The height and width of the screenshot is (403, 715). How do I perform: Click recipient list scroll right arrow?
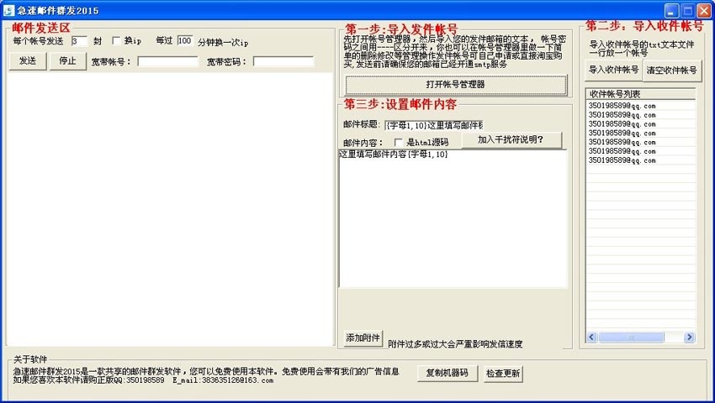[x=689, y=337]
